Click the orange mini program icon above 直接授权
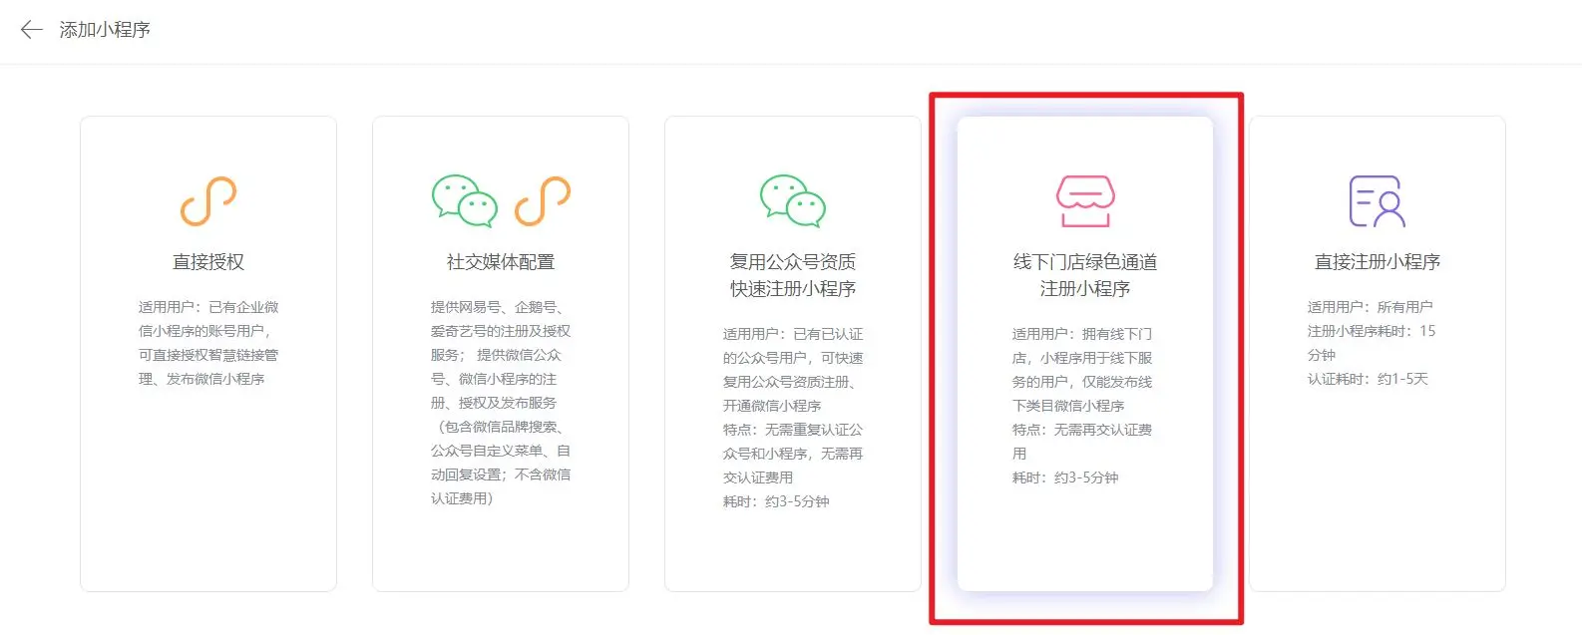This screenshot has width=1582, height=635. [208, 200]
